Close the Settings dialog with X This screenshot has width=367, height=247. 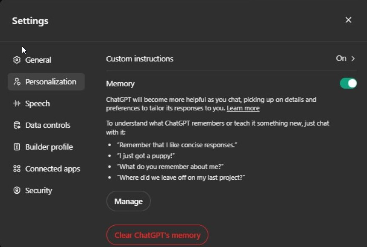pos(348,20)
